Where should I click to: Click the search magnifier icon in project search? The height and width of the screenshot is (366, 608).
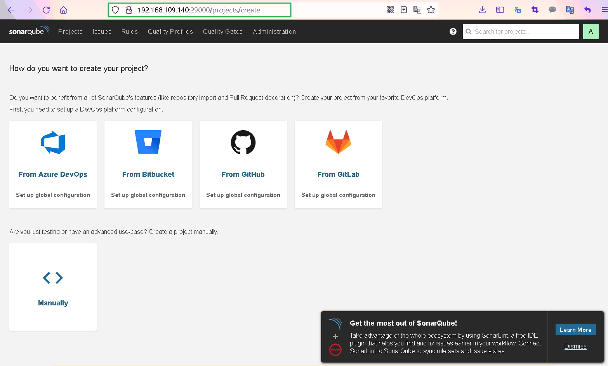click(x=469, y=31)
